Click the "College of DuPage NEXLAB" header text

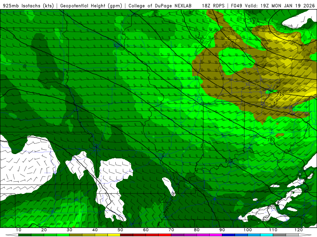click(x=160, y=6)
